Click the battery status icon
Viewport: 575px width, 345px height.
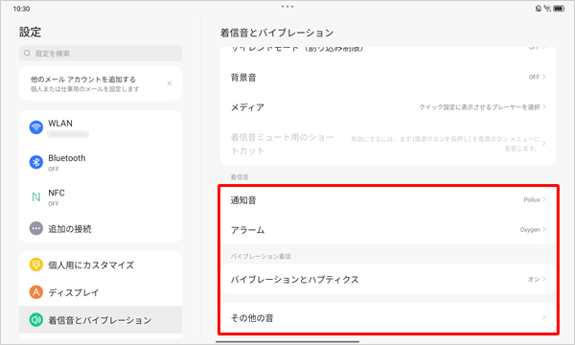pyautogui.click(x=559, y=9)
